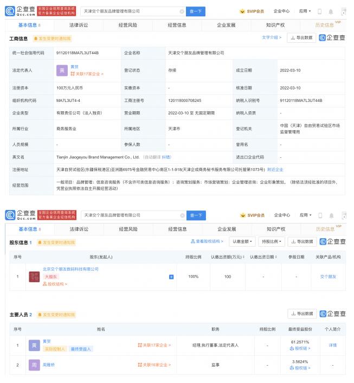
Task: Open SVIP会员 crown icon in top header
Action: 242,11
